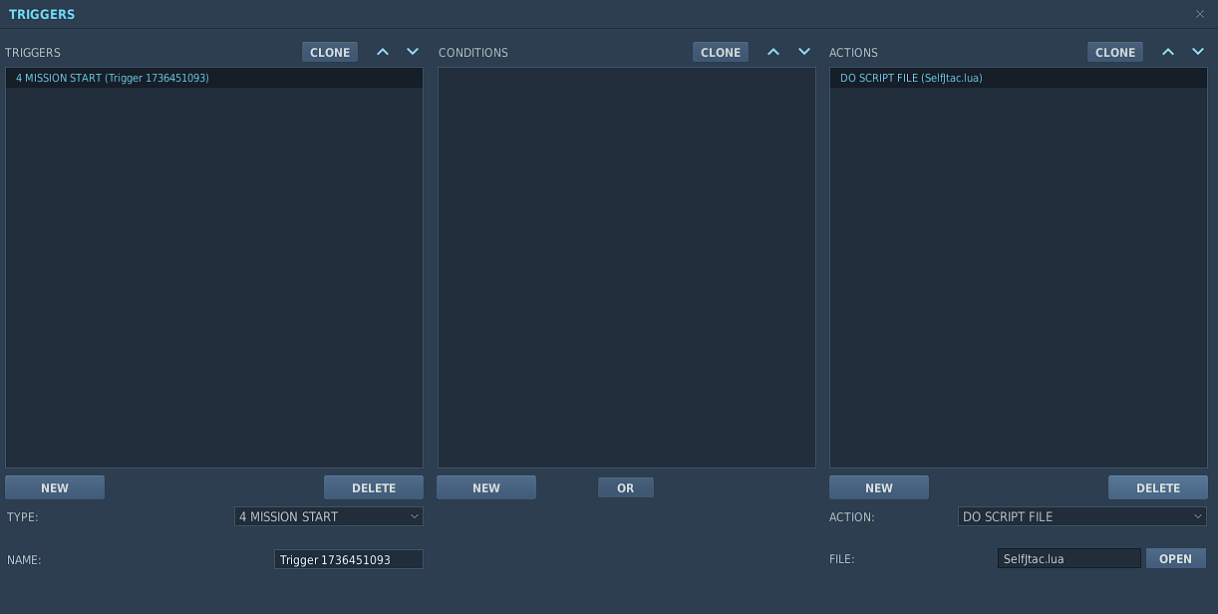This screenshot has height=614, width=1218.
Task: Click the OR condition button
Action: 625,487
